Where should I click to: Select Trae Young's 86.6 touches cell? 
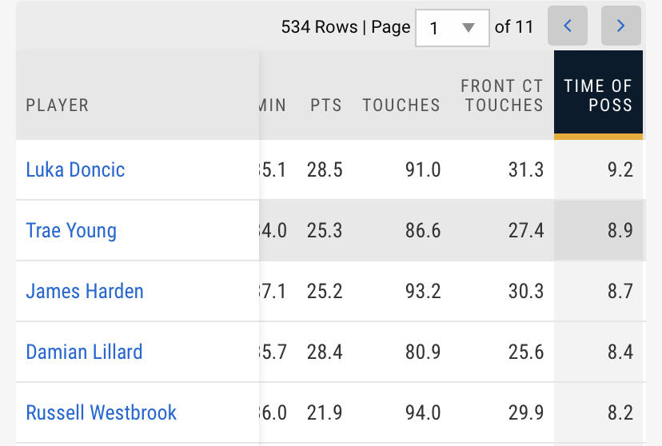click(423, 230)
